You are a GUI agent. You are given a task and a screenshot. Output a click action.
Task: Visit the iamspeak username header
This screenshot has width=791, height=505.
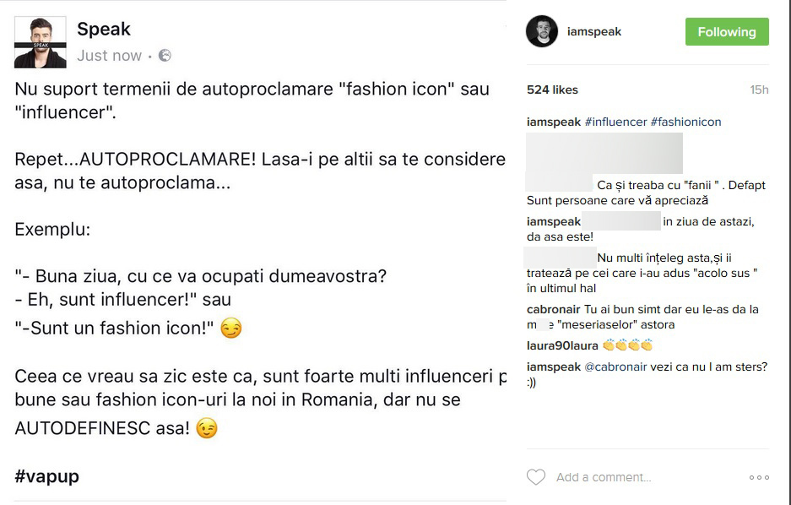[x=595, y=31]
